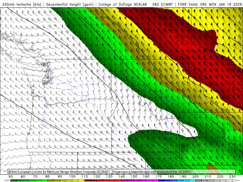Select the "College of DuPage NEXLAB" text
Image resolution: width=243 pixels, height=182 pixels.
tap(123, 5)
